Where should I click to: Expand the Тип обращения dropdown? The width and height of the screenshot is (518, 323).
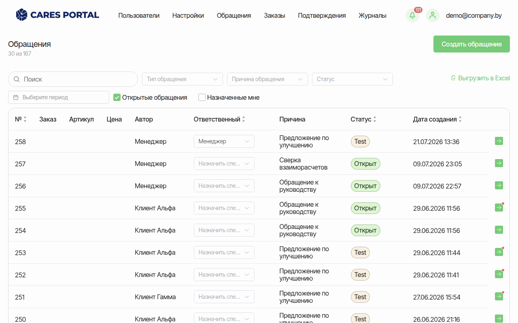(x=183, y=79)
